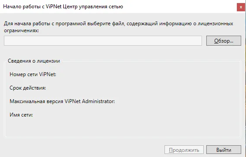Click the instruction line starting Для начала работы
The image size is (246, 157).
[x=119, y=23]
